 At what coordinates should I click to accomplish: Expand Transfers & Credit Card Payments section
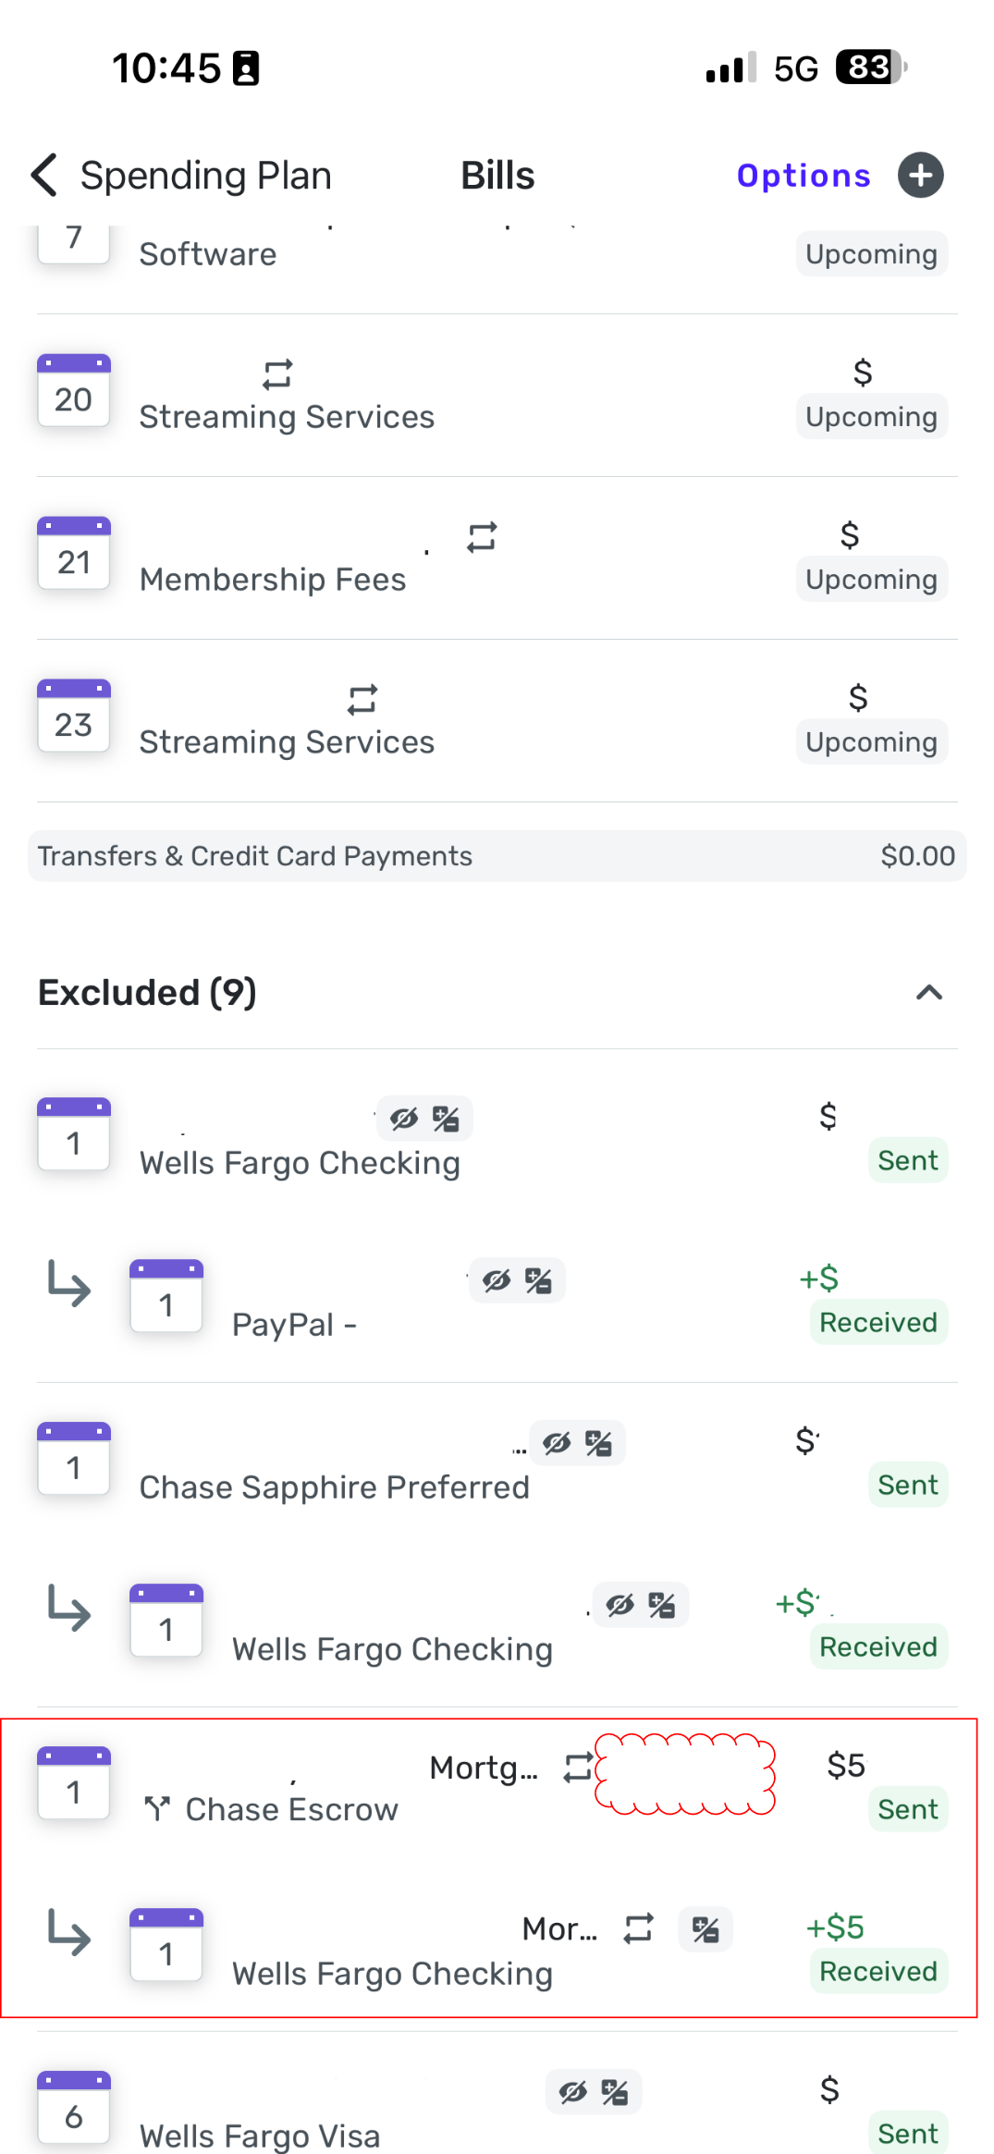pos(497,856)
